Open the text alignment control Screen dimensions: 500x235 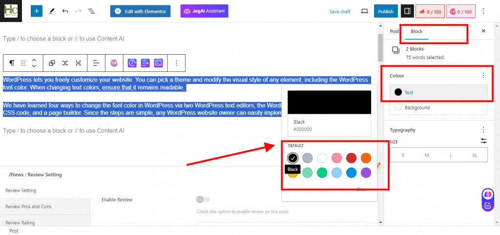(x=96, y=63)
